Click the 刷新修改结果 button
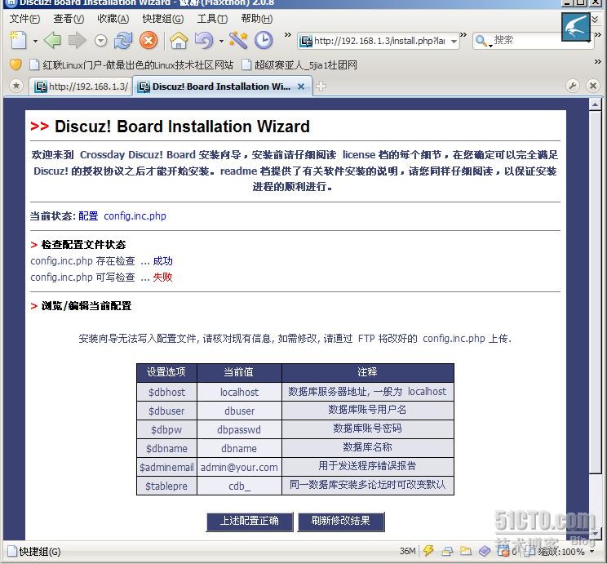This screenshot has height=564, width=607. pyautogui.click(x=341, y=522)
